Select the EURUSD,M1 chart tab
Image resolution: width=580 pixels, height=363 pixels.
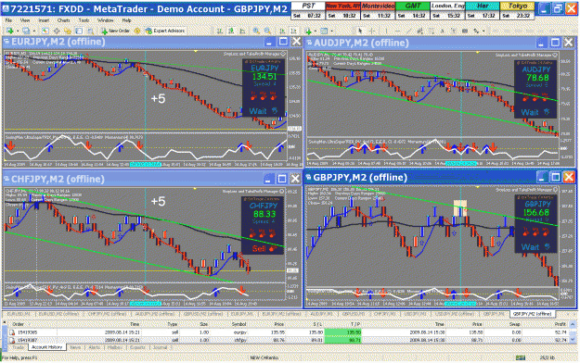click(19, 314)
